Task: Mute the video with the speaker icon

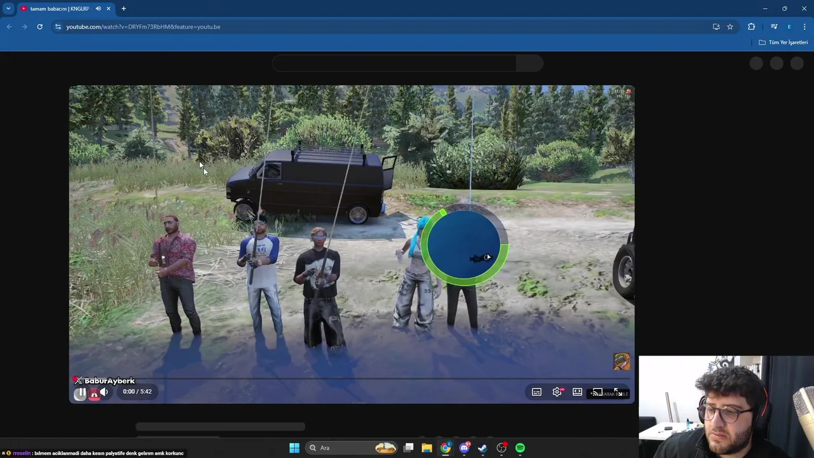Action: click(x=104, y=392)
